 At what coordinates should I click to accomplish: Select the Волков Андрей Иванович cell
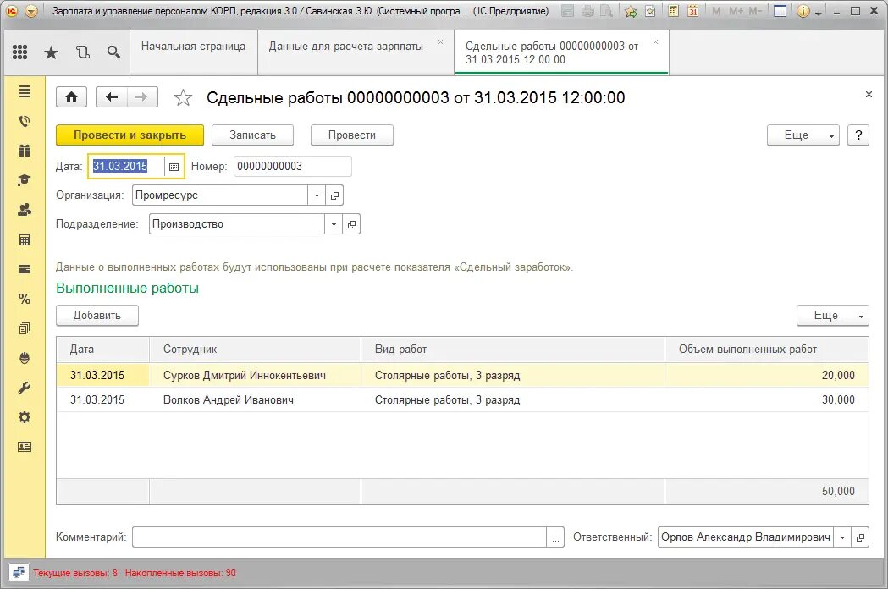[255, 399]
